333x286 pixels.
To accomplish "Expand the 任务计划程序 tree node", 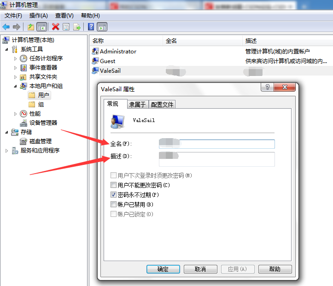I will pos(15,58).
